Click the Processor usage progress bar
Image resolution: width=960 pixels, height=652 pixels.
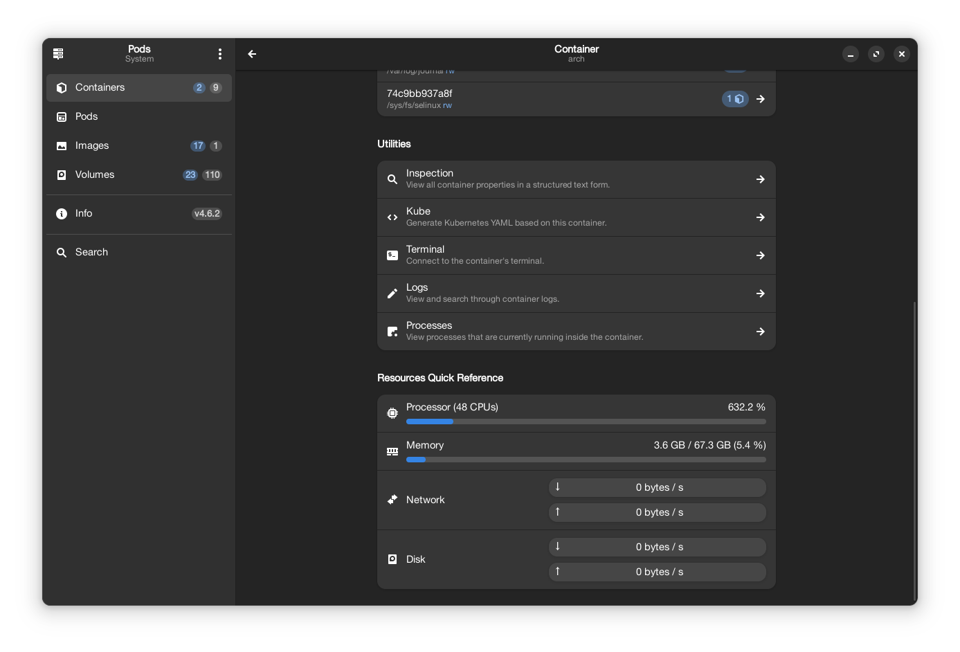point(586,422)
